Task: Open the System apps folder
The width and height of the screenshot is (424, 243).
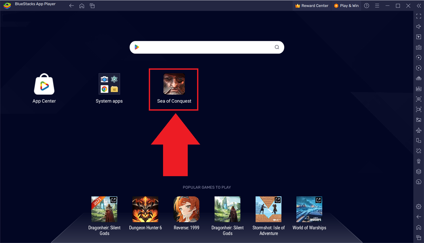Action: (109, 88)
